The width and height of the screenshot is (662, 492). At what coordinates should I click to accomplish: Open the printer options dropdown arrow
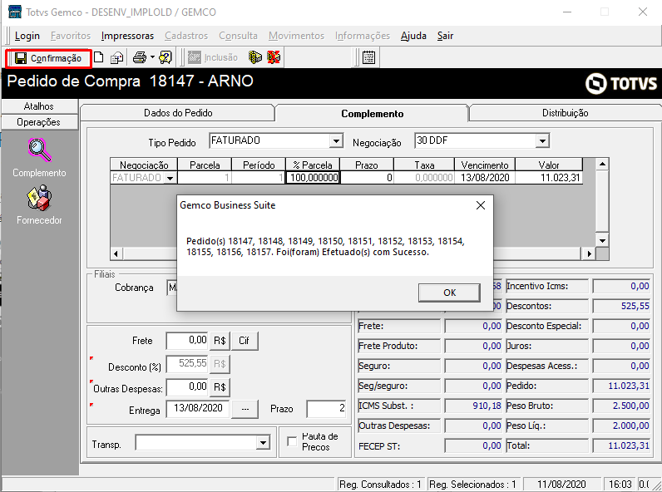click(x=152, y=57)
